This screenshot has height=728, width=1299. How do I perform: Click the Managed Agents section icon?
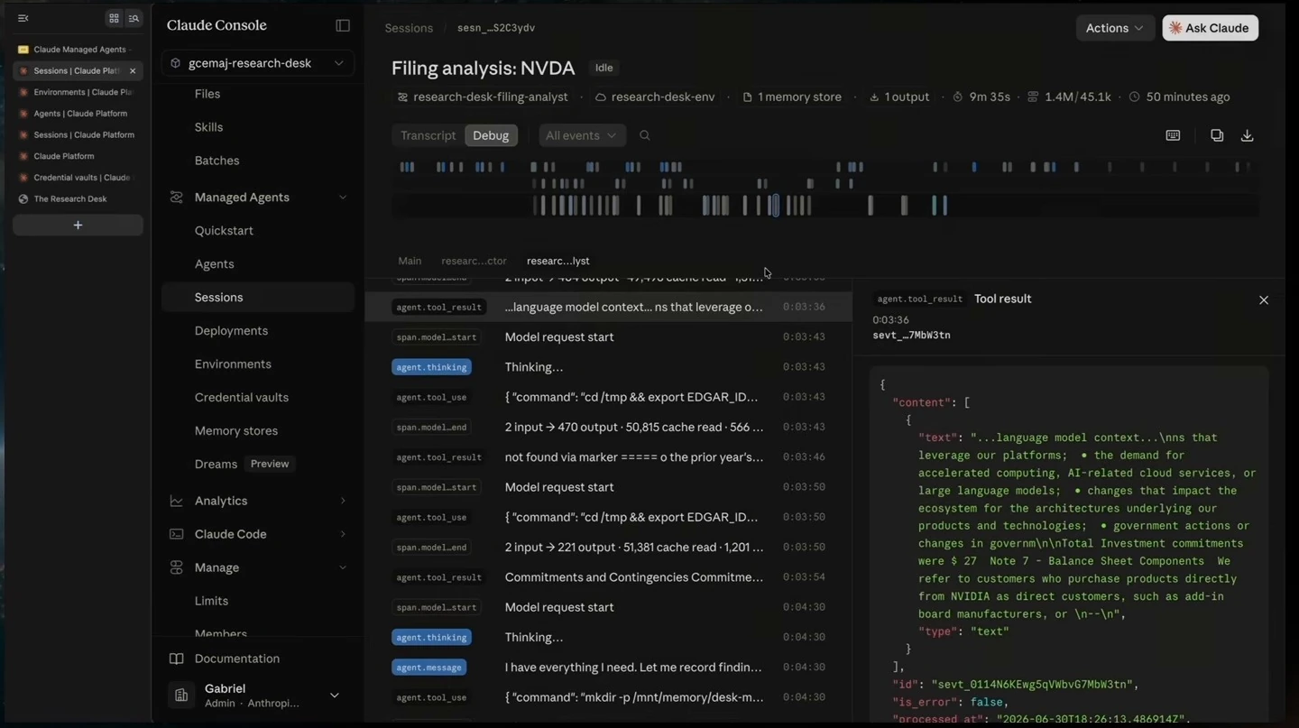point(177,197)
